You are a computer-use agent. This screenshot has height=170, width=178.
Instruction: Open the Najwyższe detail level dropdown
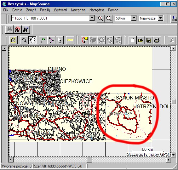(161, 18)
